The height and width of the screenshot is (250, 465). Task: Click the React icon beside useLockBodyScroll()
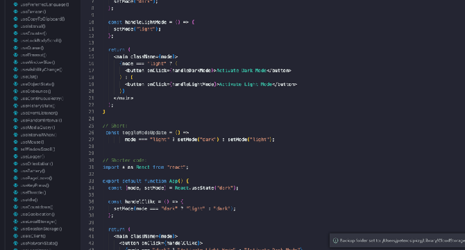[x=16, y=41]
